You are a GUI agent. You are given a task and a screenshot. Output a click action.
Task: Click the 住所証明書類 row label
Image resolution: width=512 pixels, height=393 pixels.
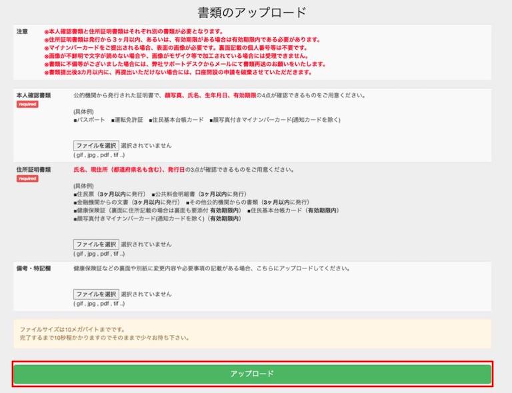[x=33, y=170]
